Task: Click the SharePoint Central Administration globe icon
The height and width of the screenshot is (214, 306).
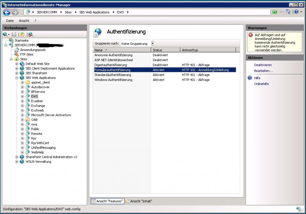Action: click(x=22, y=157)
